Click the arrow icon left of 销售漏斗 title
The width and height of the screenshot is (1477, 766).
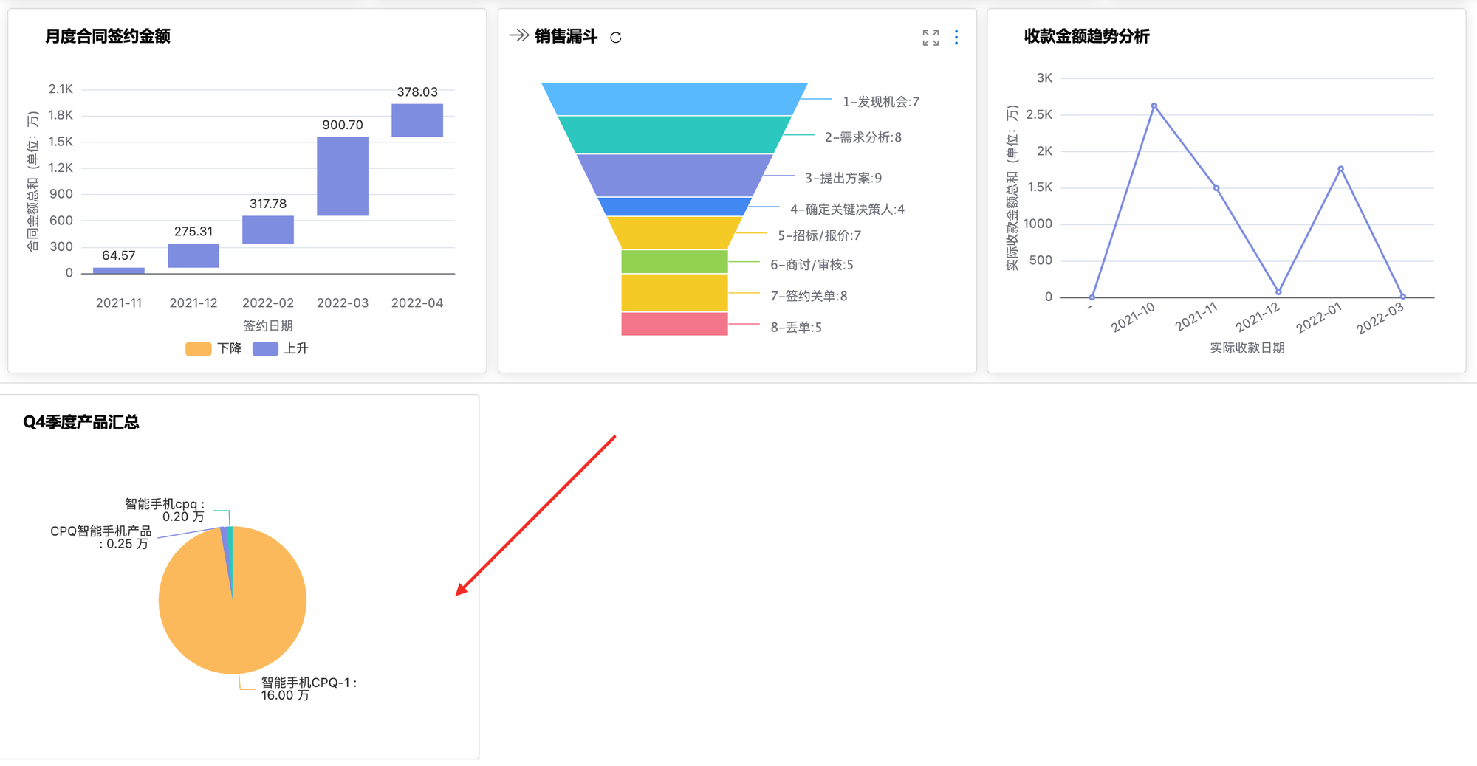click(x=518, y=35)
